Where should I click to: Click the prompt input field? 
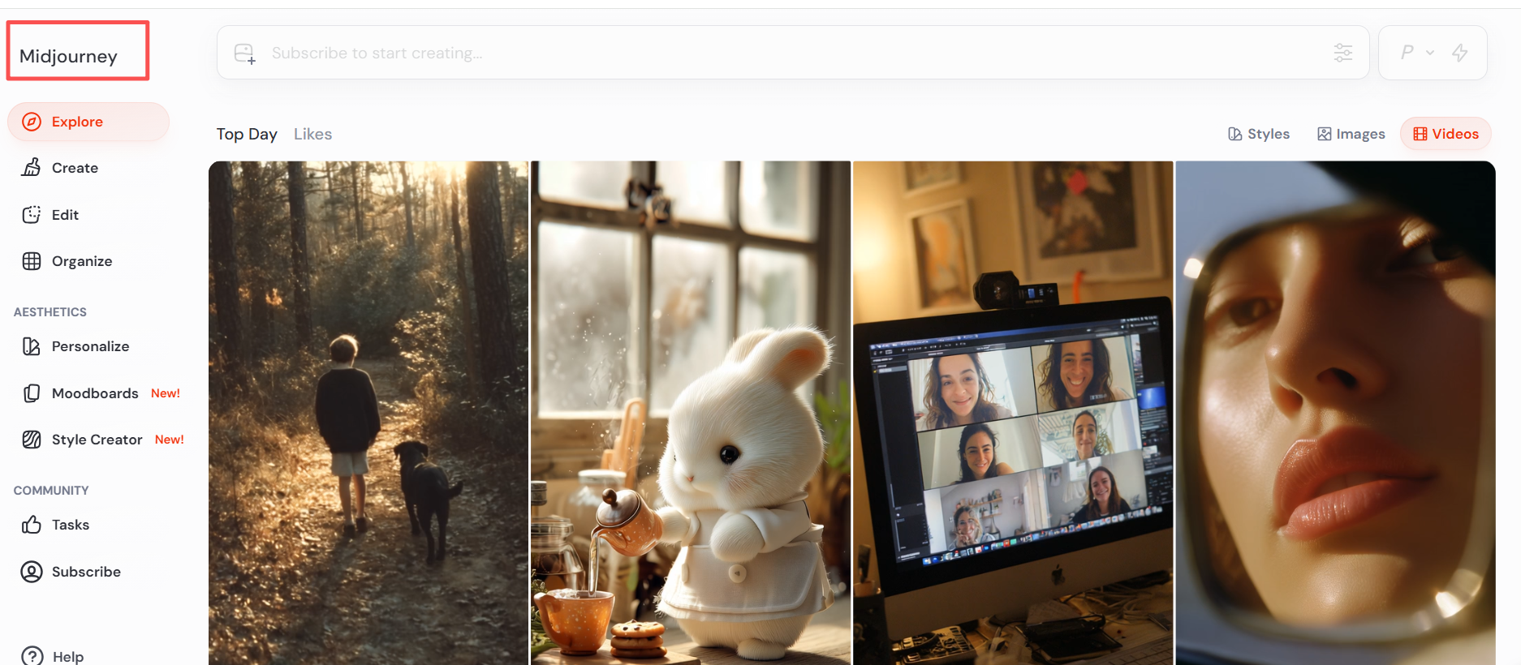pyautogui.click(x=793, y=53)
